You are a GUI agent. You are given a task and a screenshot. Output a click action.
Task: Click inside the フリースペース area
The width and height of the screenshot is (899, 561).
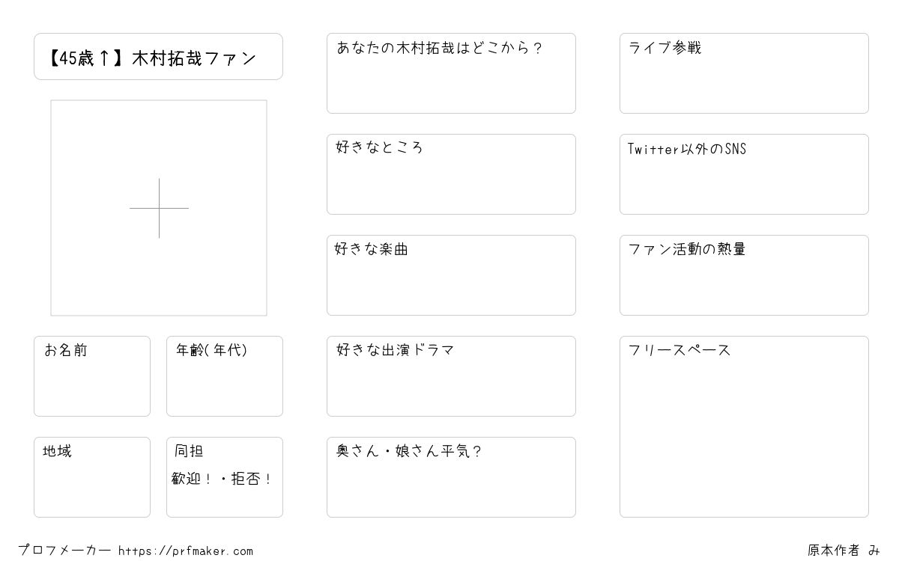(744, 426)
